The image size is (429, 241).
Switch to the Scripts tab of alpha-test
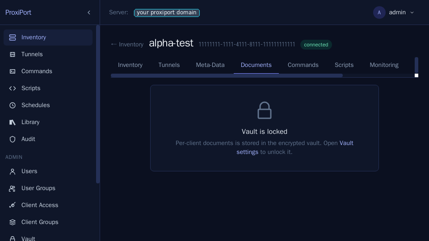tap(344, 65)
